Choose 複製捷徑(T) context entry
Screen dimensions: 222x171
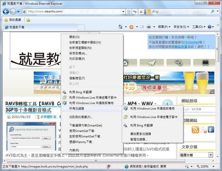click(x=92, y=78)
